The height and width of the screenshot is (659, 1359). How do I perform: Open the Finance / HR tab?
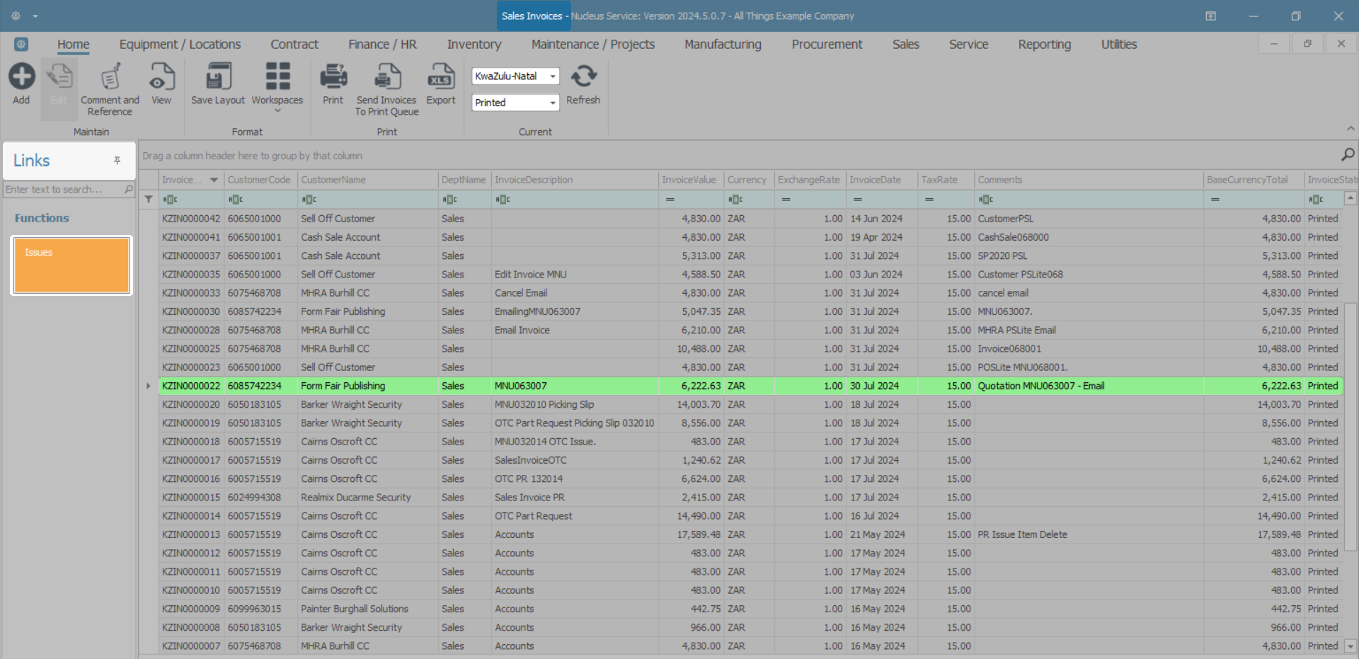(x=382, y=45)
